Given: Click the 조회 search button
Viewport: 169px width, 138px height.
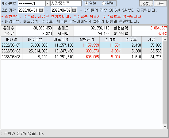Looking at the screenshot, I should [146, 3].
